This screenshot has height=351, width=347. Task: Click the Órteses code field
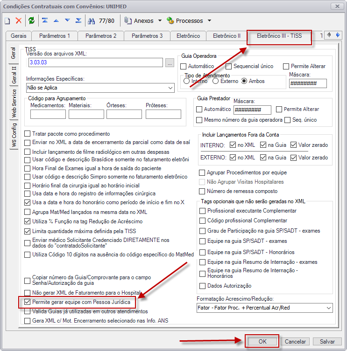124,114
